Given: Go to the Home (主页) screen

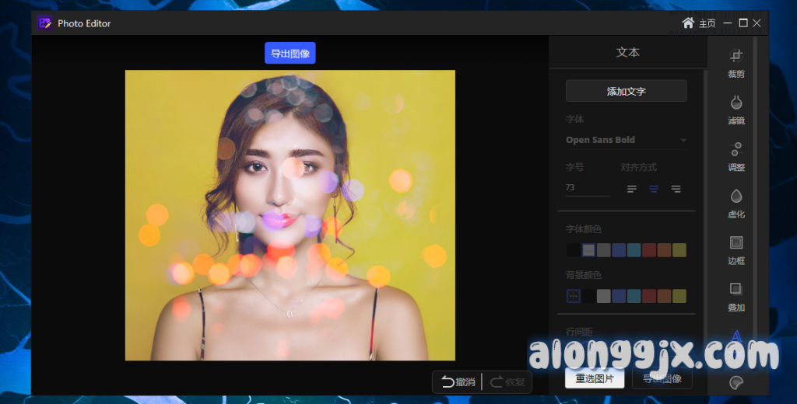Looking at the screenshot, I should [698, 23].
